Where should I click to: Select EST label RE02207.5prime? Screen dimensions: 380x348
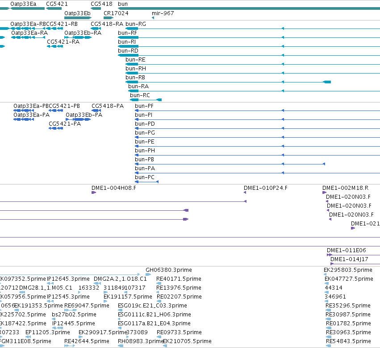pos(179,297)
